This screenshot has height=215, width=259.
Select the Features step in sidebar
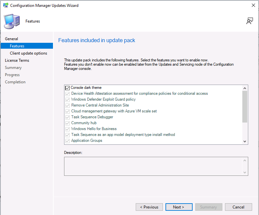pos(27,46)
